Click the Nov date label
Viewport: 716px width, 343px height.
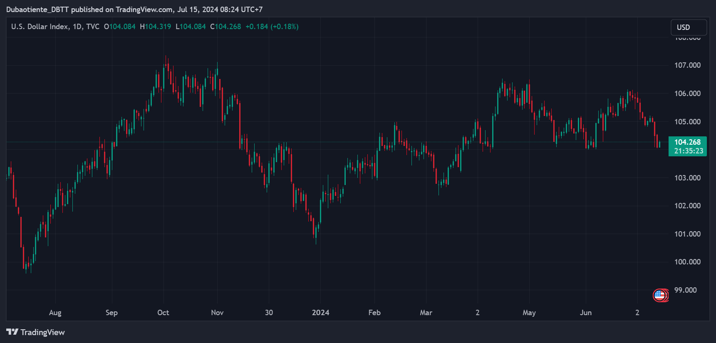click(x=217, y=313)
